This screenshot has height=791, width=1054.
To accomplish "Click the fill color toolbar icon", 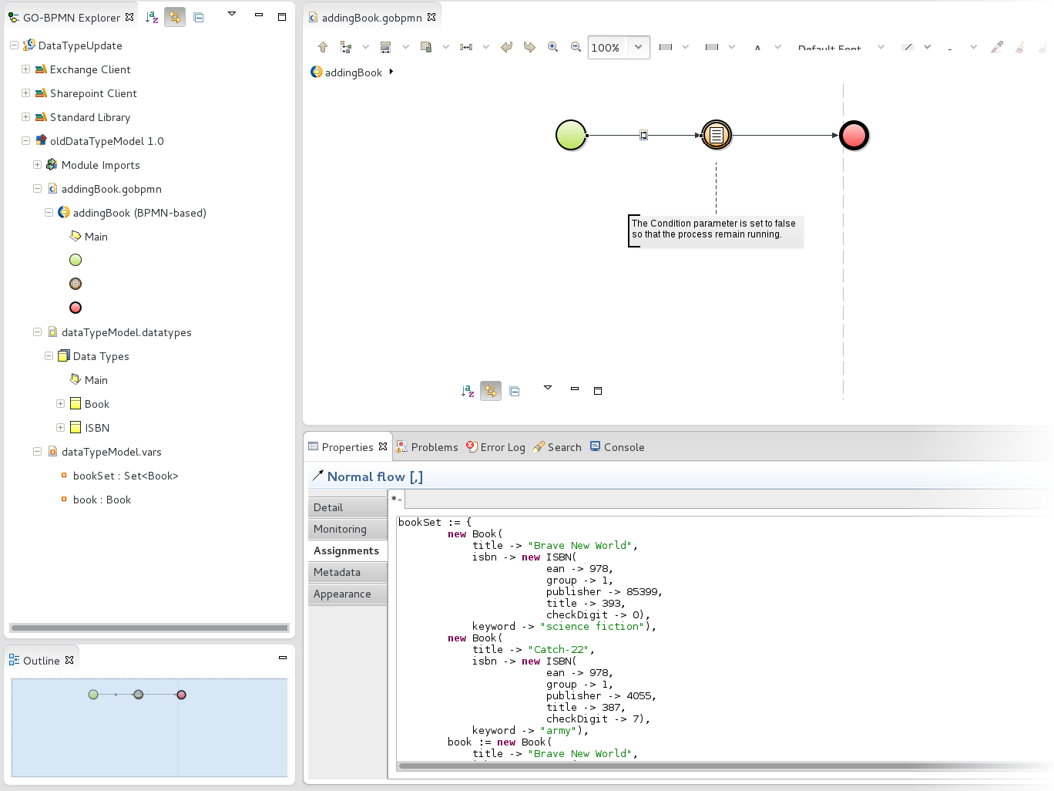I will click(666, 47).
